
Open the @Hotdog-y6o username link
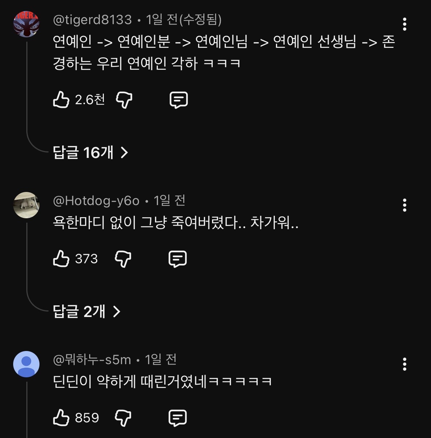[x=96, y=200]
